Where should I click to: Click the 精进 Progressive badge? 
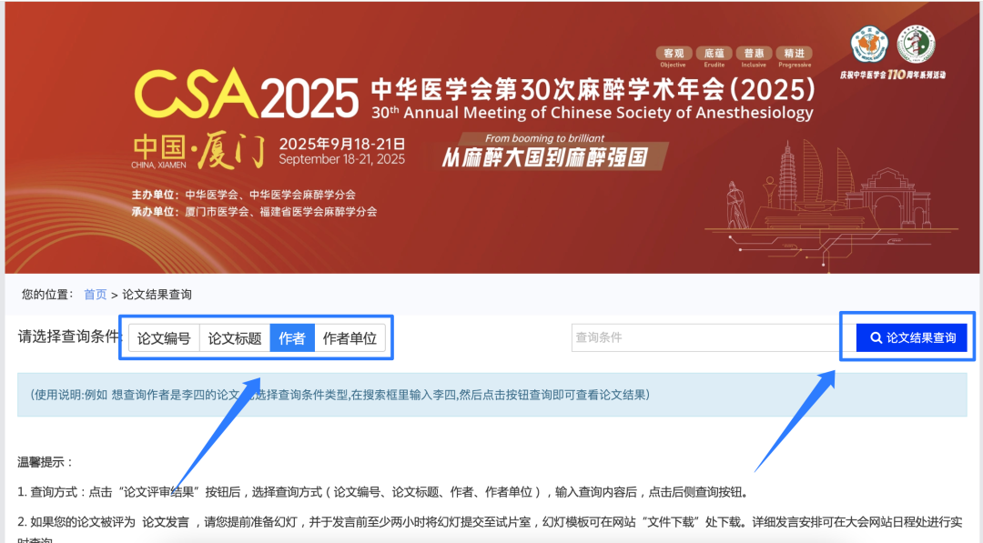coord(795,56)
